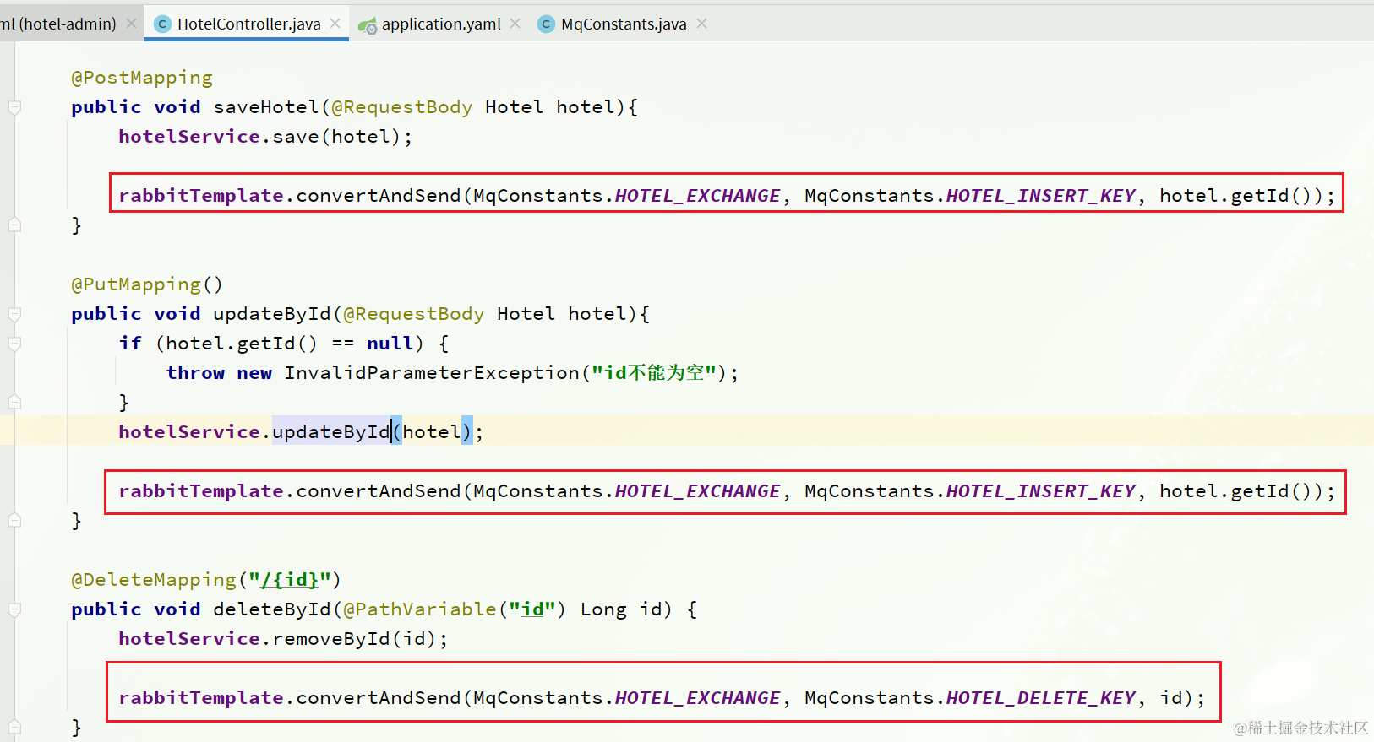Click the MqConstants.java class file icon
The image size is (1374, 742).
coord(546,24)
